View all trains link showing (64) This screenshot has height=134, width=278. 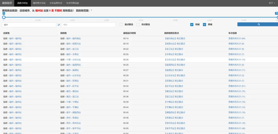[237, 38]
